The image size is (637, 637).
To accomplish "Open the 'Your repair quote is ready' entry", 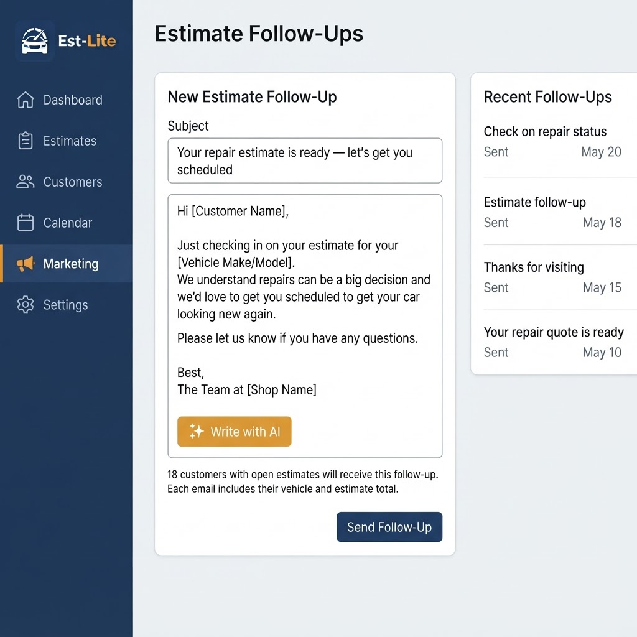I will 554,332.
